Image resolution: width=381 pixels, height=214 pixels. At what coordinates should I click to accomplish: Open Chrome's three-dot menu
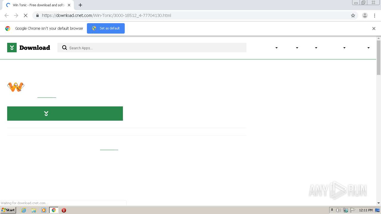[x=375, y=15]
